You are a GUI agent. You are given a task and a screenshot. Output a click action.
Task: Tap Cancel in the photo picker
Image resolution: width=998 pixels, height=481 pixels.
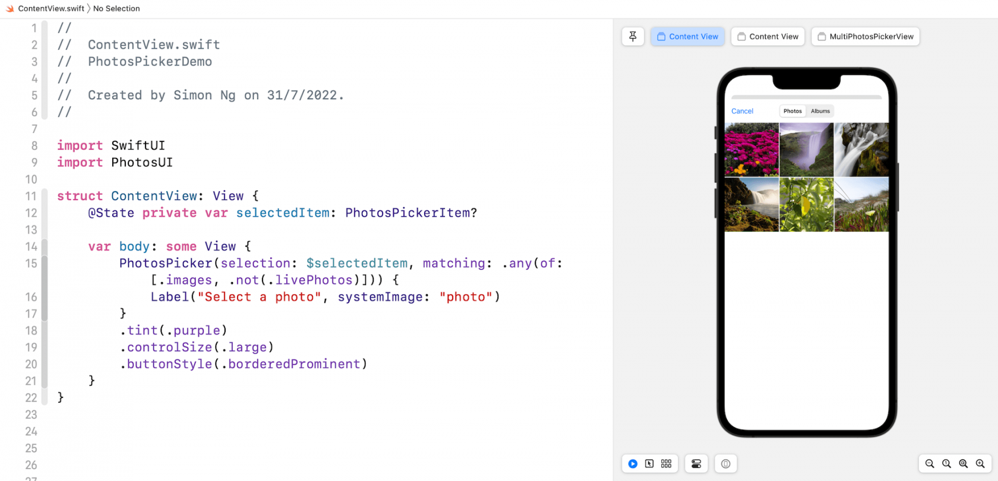coord(742,111)
